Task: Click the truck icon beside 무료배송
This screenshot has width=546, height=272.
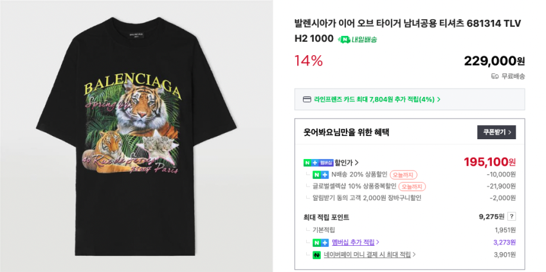Action: pos(495,76)
